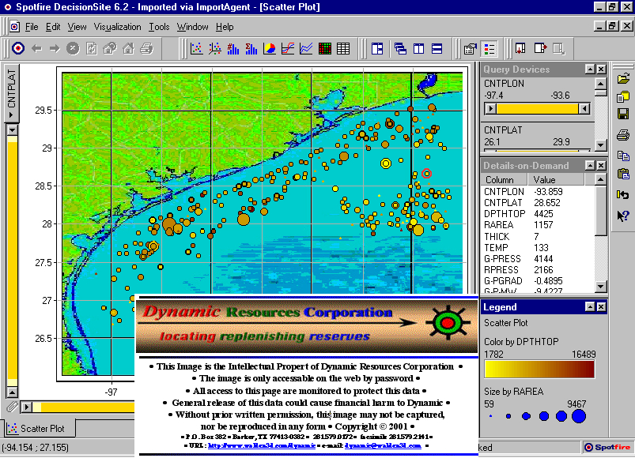Screen dimensions: 635x458
Task: Open the Visualization menu
Action: point(117,27)
